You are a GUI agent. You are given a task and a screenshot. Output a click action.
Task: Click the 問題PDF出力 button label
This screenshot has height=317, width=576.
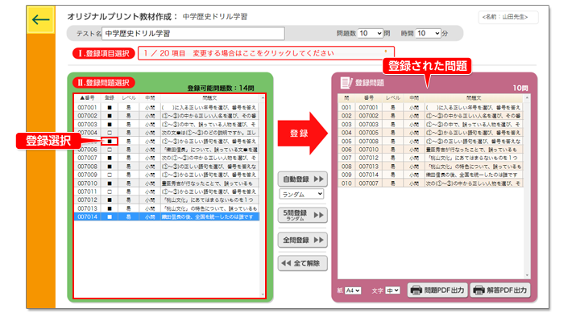click(444, 290)
